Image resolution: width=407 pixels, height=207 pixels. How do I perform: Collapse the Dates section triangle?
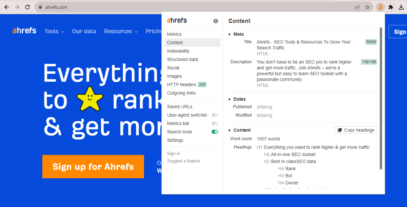point(230,99)
